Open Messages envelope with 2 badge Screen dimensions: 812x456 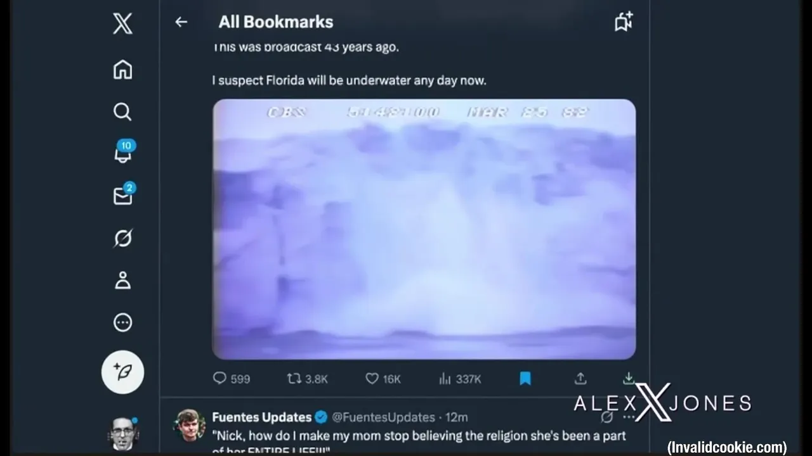pyautogui.click(x=123, y=195)
